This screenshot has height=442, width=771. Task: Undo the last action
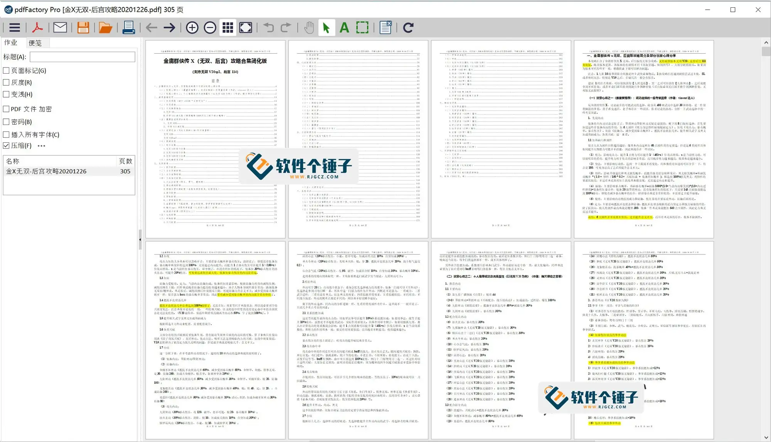point(268,28)
